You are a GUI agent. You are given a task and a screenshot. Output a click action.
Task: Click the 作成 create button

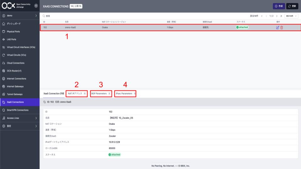click(x=278, y=6)
